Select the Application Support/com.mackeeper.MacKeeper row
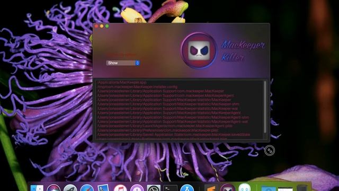The image size is (339, 191). [160, 91]
